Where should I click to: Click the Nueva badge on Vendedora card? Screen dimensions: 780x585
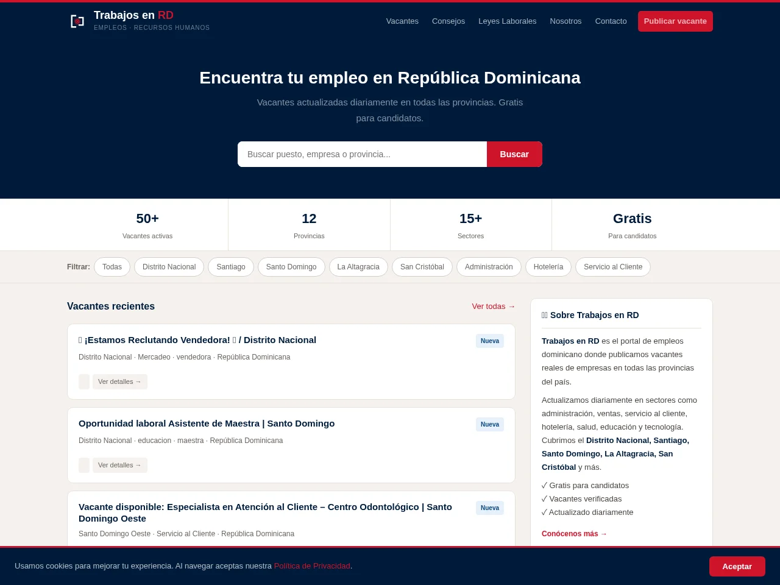click(490, 341)
